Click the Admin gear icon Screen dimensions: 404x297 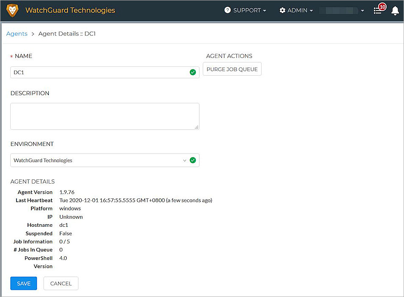click(x=282, y=10)
